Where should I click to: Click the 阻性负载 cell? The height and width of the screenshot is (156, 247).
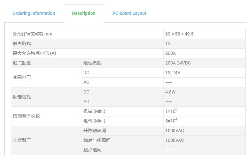click(x=93, y=63)
